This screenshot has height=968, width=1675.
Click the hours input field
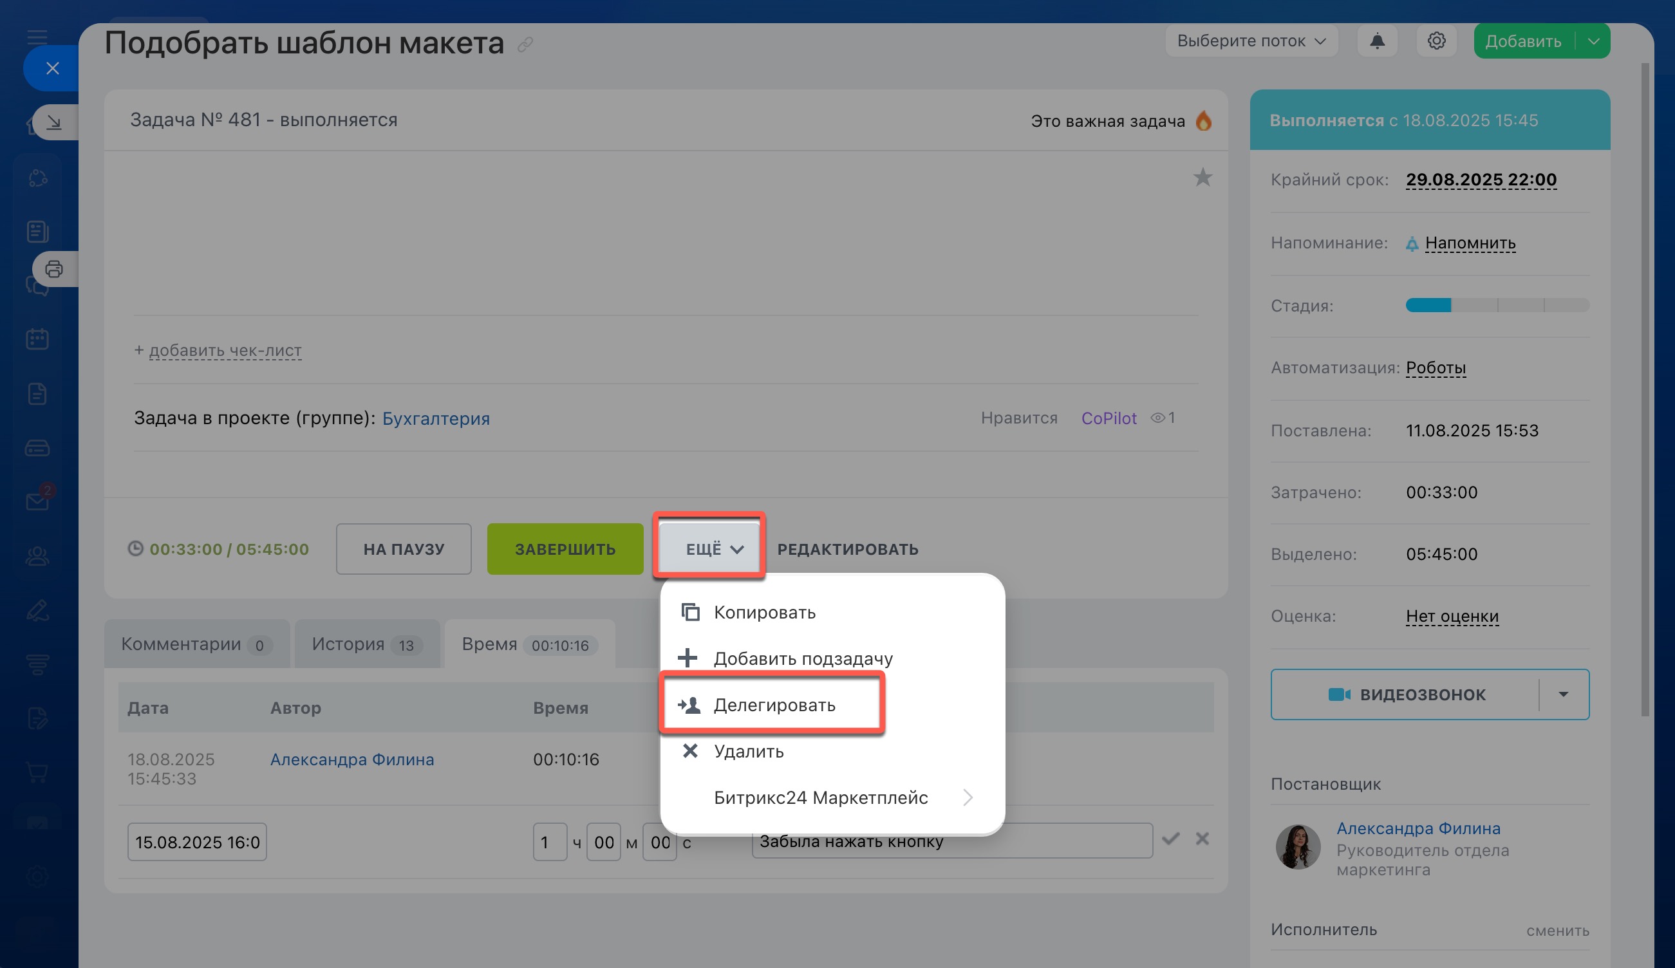550,842
